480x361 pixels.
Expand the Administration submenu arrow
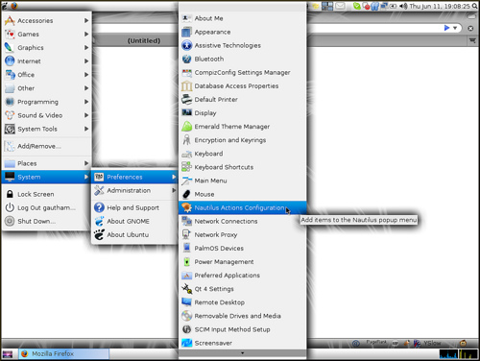174,190
